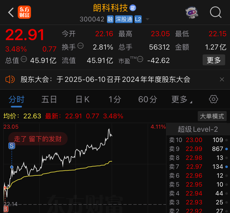Open 总值 info bubble icon
Image resolution: width=230 pixels, height=213 pixels.
[24, 59]
